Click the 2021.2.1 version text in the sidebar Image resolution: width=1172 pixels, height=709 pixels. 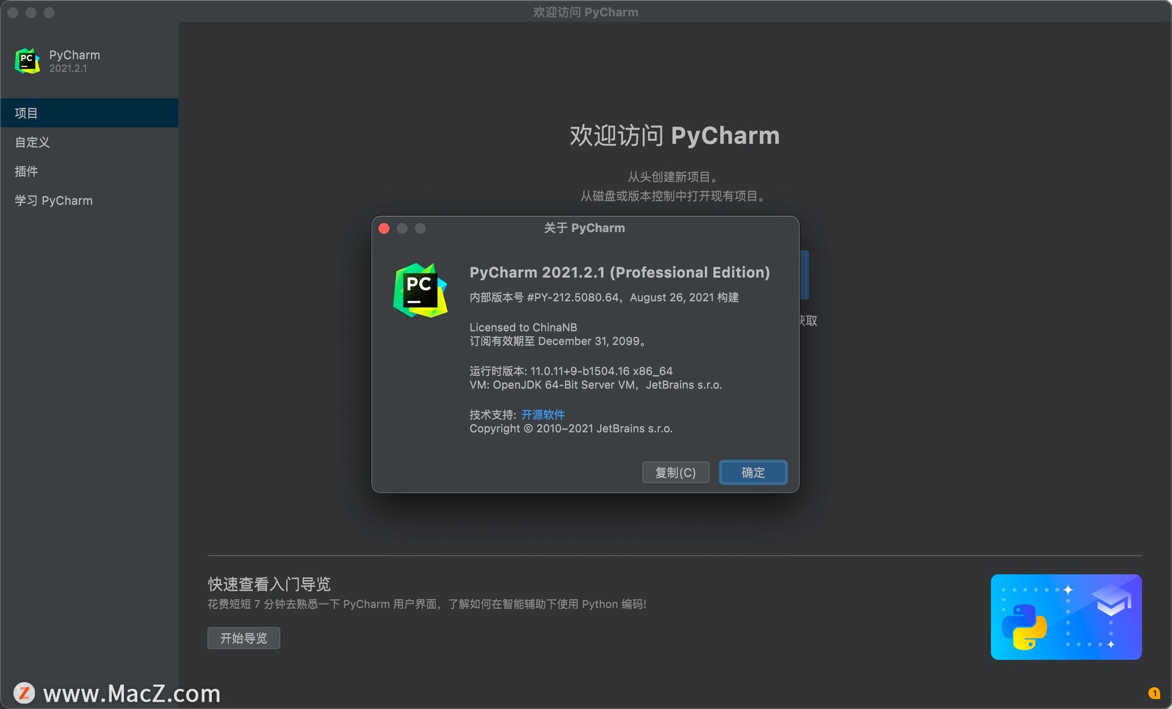[x=68, y=68]
